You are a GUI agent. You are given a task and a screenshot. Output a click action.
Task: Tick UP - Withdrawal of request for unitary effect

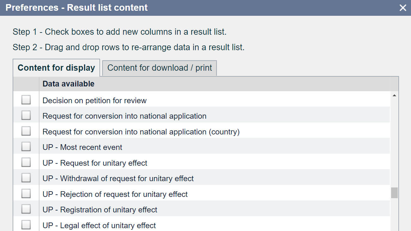26,178
